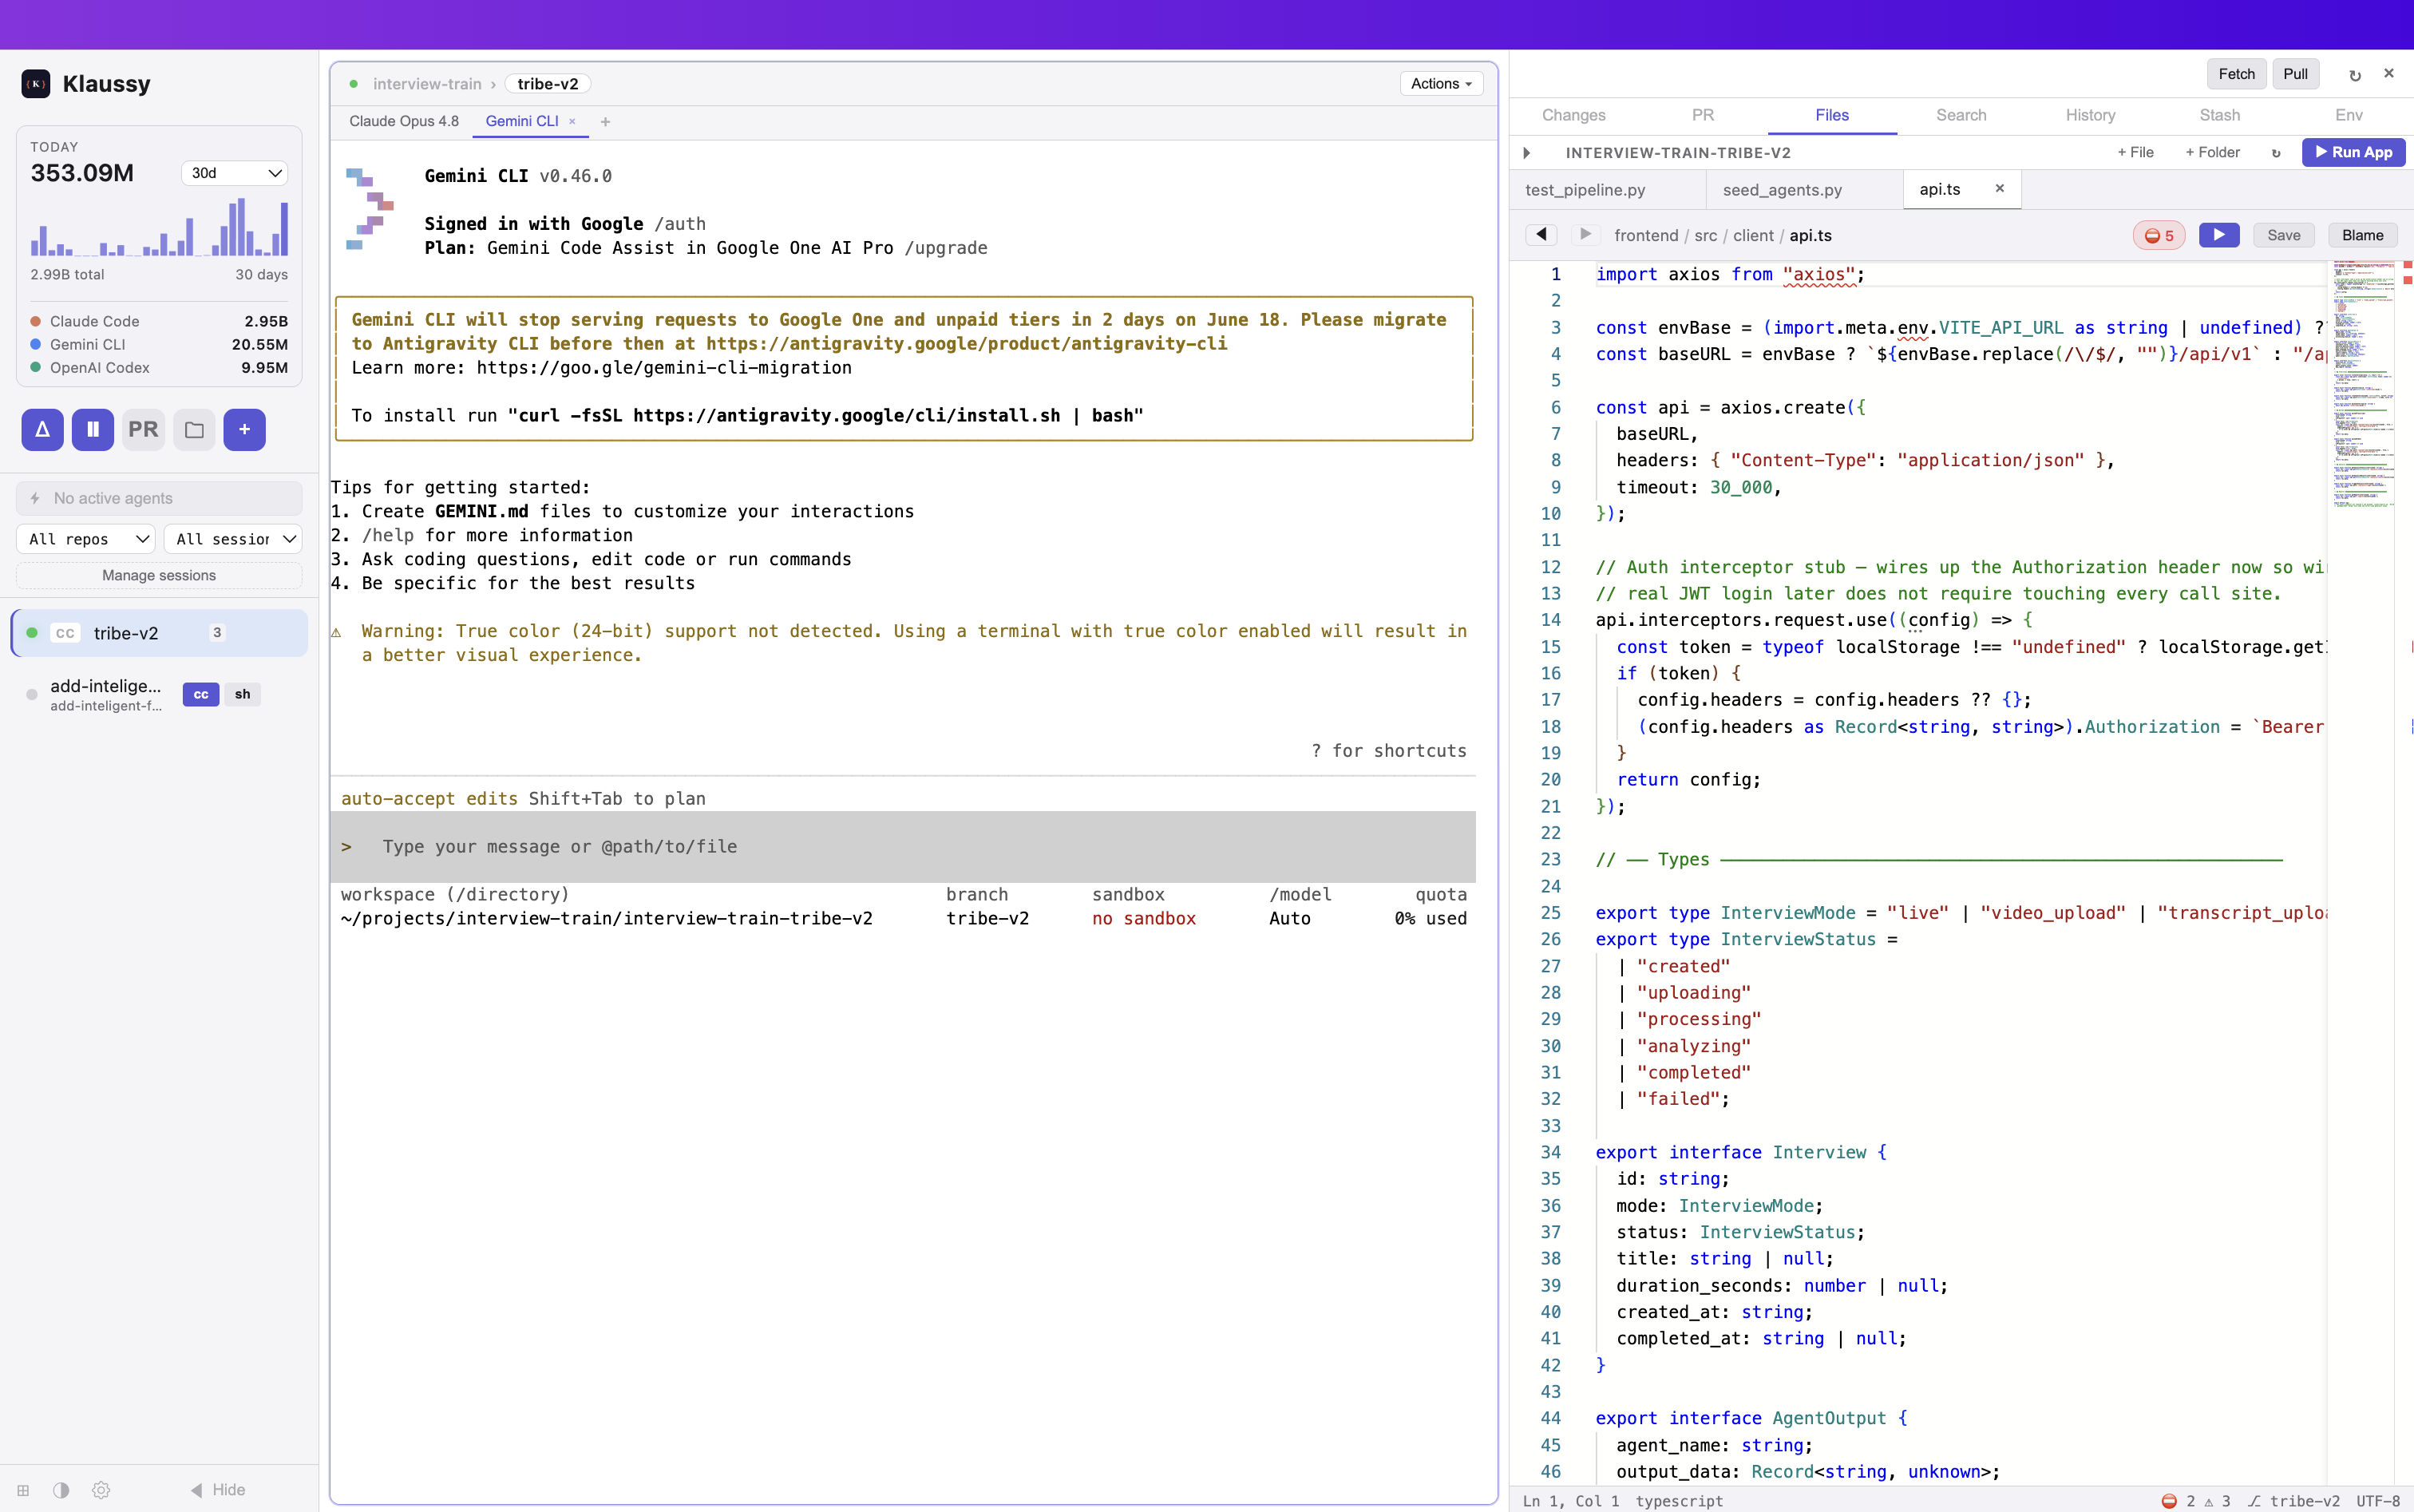Click the red 5 errors badge
The width and height of the screenshot is (2414, 1512).
point(2159,236)
